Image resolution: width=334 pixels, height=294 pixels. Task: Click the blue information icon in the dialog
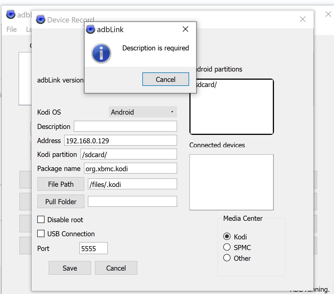(101, 53)
